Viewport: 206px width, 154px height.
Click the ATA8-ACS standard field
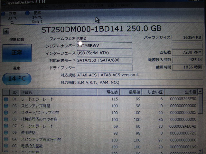coord(140,75)
